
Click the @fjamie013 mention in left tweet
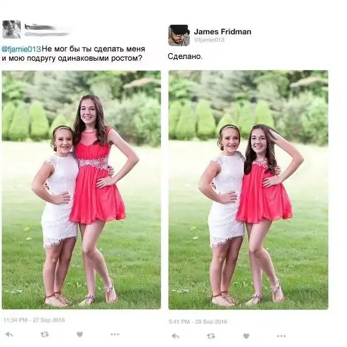(x=21, y=49)
